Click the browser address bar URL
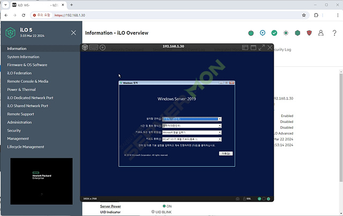The width and height of the screenshot is (343, 216). click(70, 16)
